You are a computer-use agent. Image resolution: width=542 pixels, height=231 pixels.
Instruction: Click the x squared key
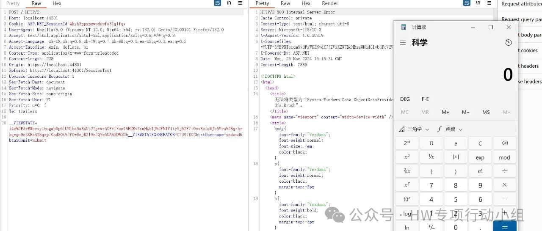[407, 157]
